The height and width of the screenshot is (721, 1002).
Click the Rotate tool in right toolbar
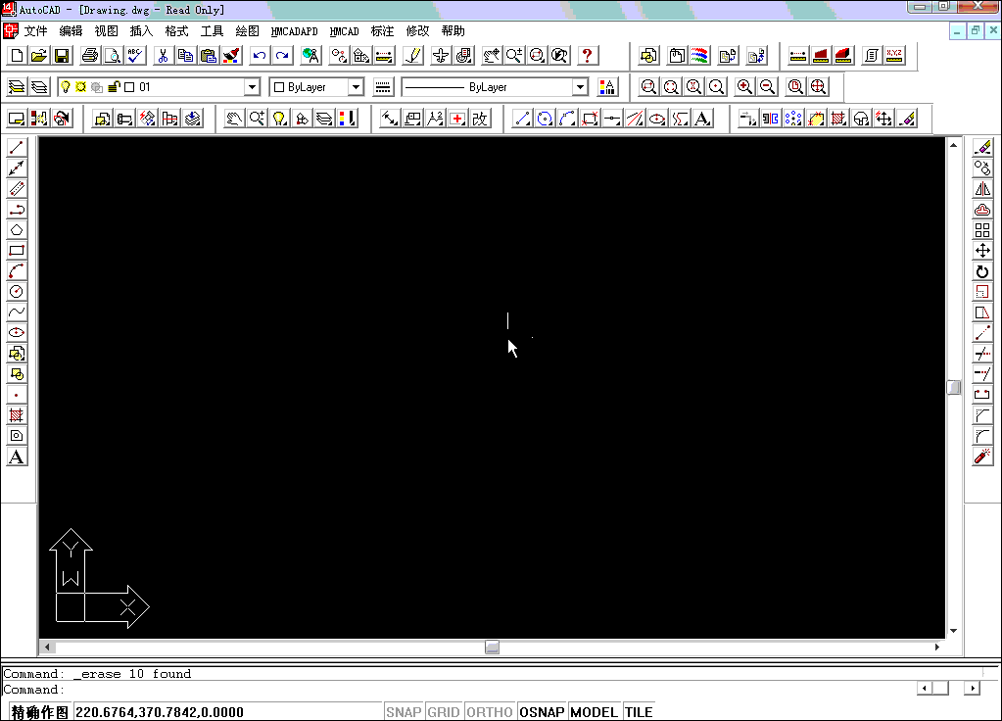[x=982, y=271]
